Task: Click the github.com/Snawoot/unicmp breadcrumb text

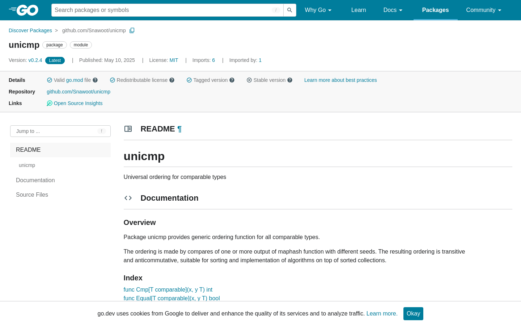Action: 94,30
